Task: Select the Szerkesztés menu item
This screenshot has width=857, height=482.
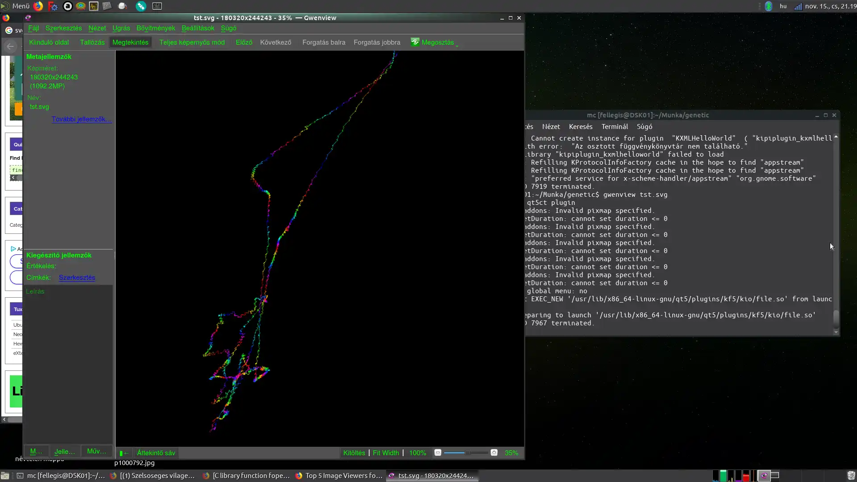Action: point(63,28)
